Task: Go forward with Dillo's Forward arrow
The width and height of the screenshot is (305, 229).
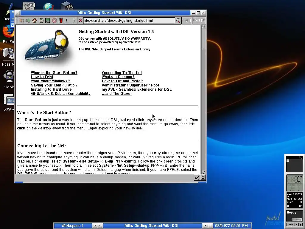Action: 28,21
